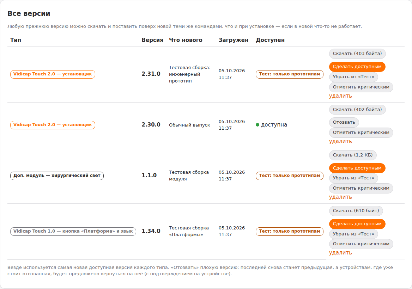Click the «удалить» link for version 2.31.0
The image size is (412, 289).
pos(340,96)
